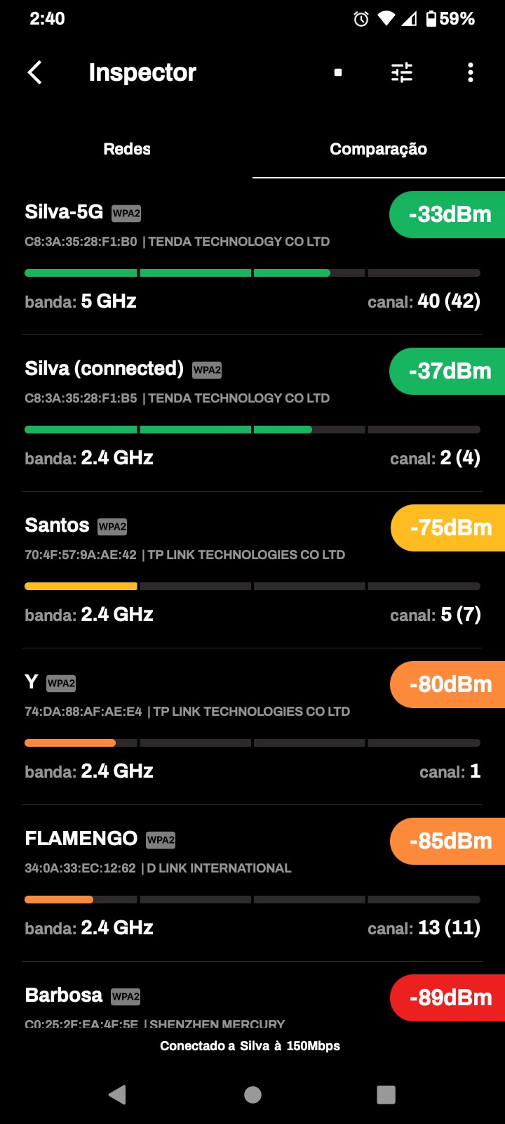Stop scanning with the square stop icon
This screenshot has width=505, height=1124.
pos(338,72)
